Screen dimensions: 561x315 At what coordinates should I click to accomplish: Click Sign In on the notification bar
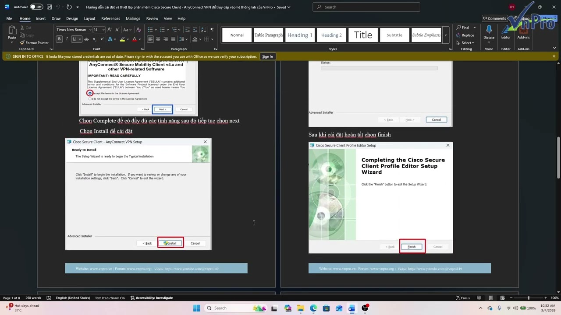point(267,56)
